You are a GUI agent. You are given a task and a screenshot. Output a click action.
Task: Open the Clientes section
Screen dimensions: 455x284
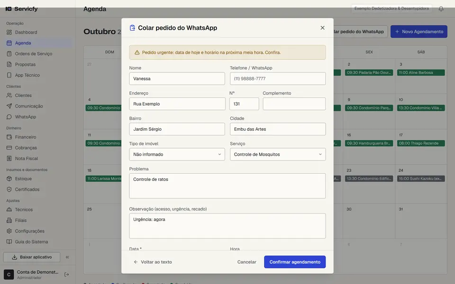click(x=38, y=95)
